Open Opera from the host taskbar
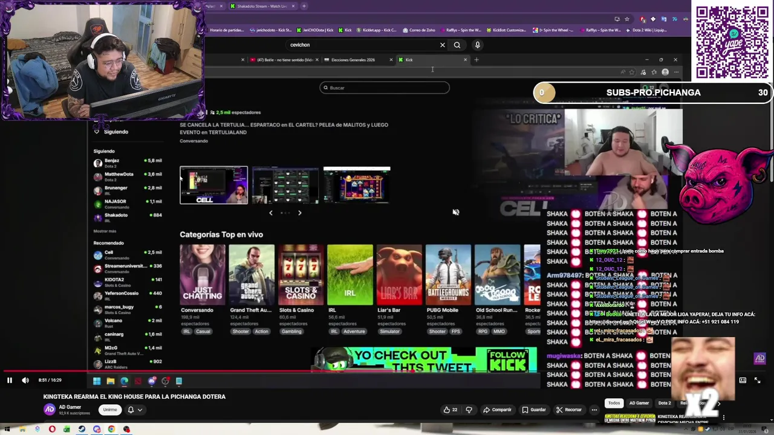 pyautogui.click(x=52, y=430)
